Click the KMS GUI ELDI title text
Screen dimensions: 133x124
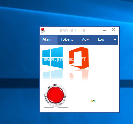[x=73, y=30]
